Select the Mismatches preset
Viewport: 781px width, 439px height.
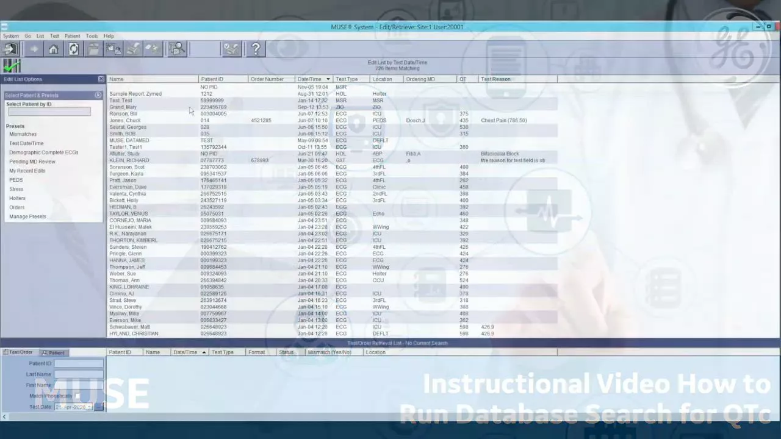pyautogui.click(x=23, y=134)
